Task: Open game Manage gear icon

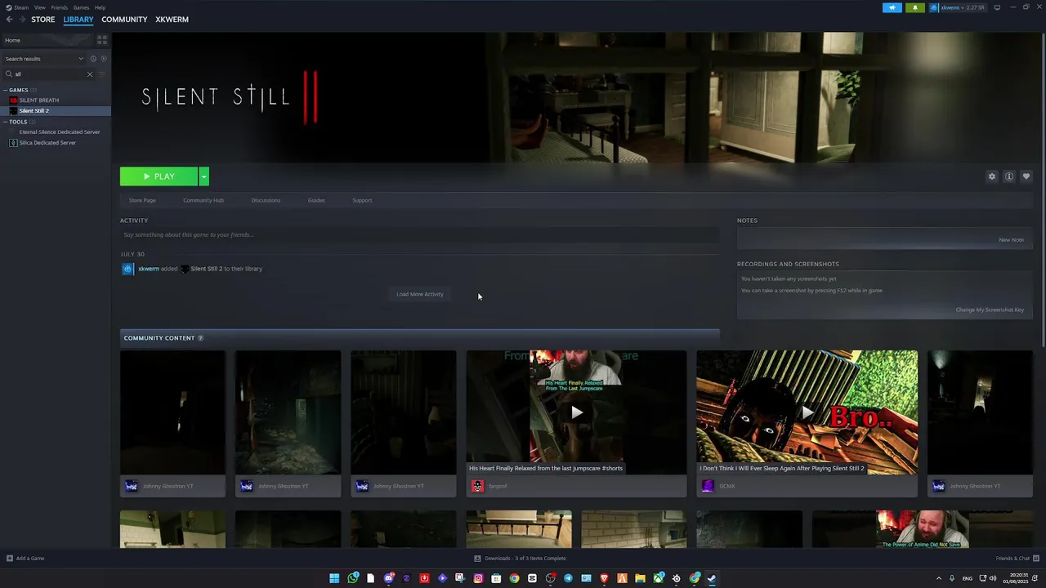Action: click(x=992, y=176)
